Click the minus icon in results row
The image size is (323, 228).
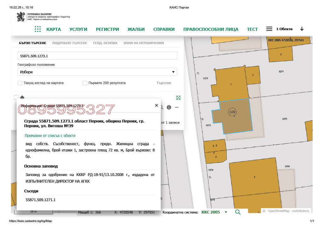pyautogui.click(x=177, y=107)
